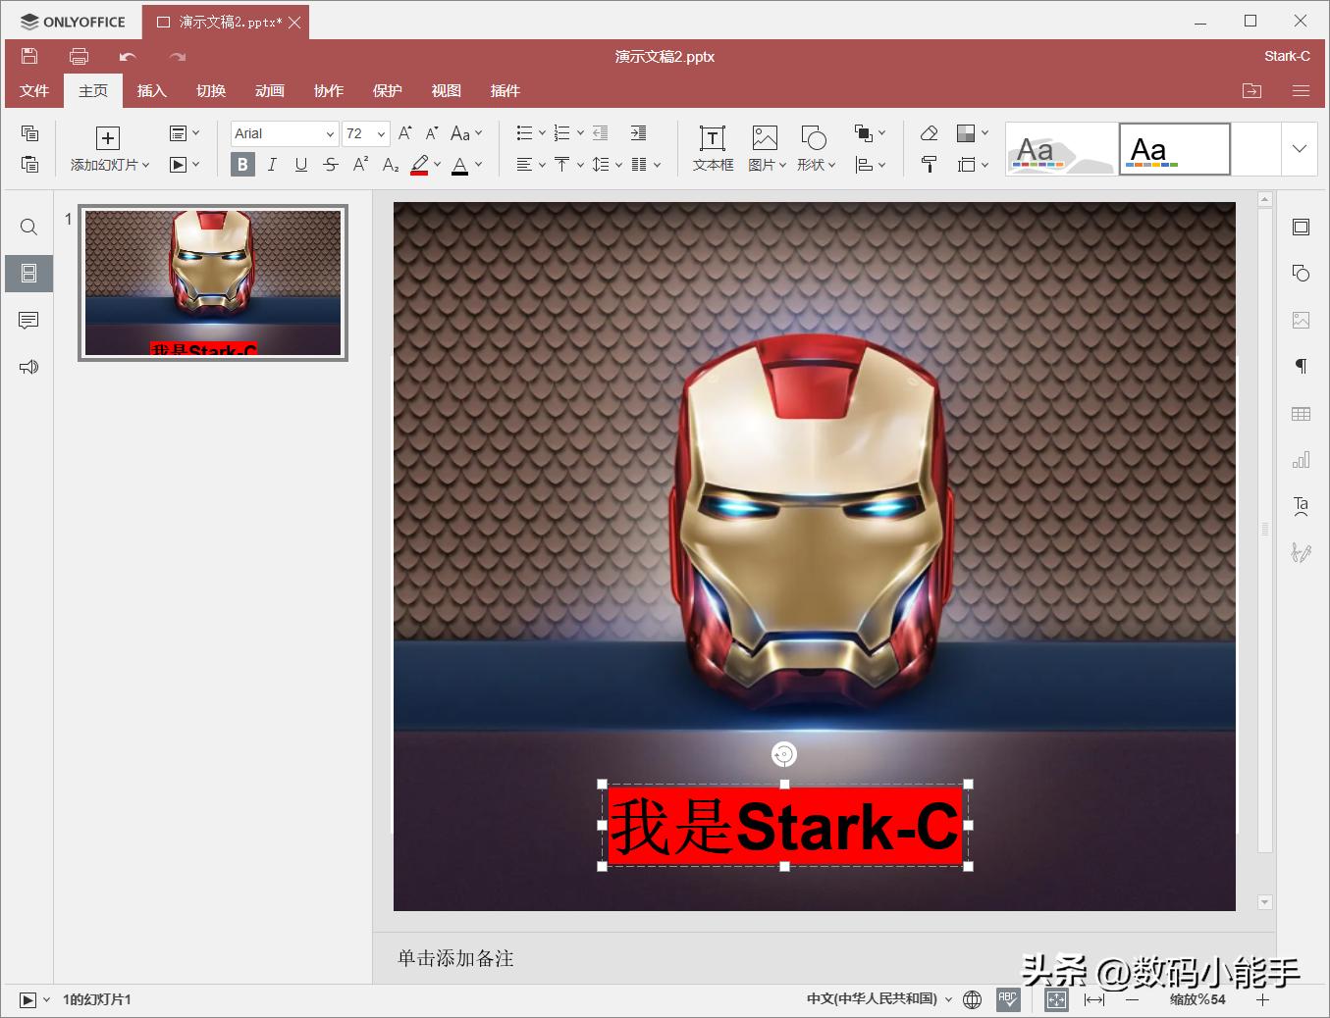
Task: Open the 文件 (File) menu tab
Action: tap(34, 91)
